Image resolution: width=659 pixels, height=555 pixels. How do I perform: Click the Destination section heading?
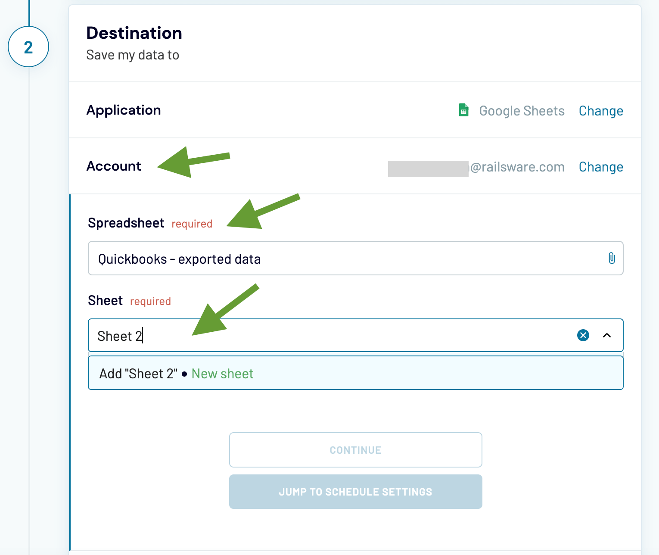pos(134,33)
